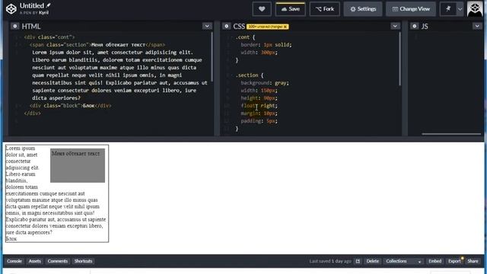Click the Embed button
The image size is (487, 274).
(x=434, y=261)
